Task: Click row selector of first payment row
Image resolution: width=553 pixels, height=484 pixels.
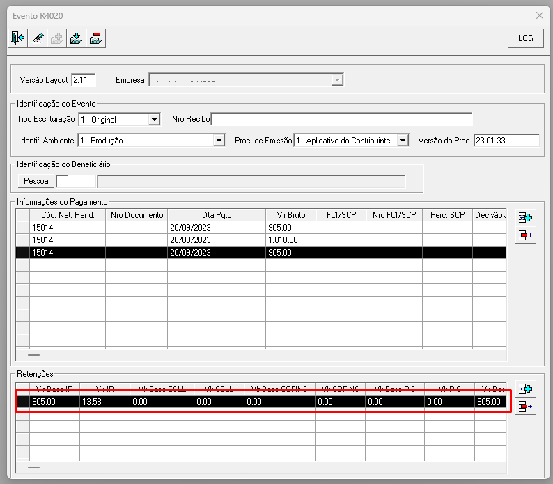Action: point(22,228)
